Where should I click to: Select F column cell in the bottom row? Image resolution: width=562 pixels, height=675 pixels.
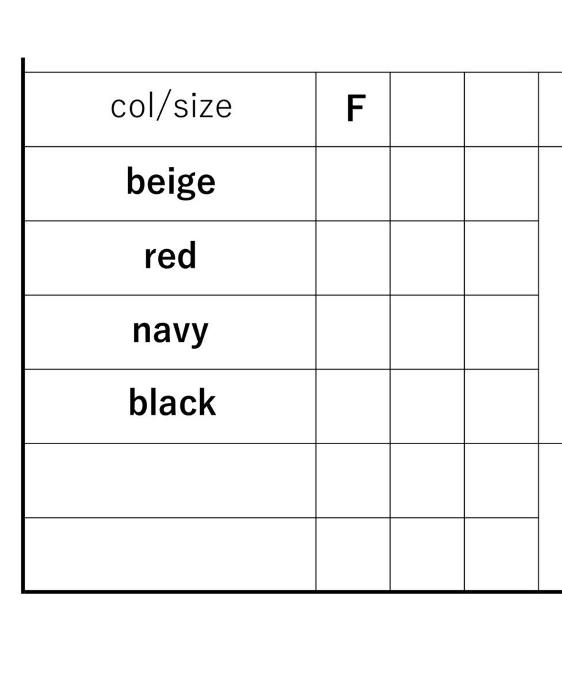(x=353, y=554)
